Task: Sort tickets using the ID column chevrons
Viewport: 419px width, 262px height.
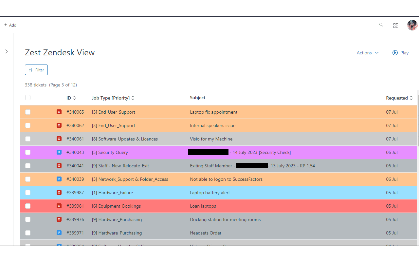Action: [x=75, y=98]
